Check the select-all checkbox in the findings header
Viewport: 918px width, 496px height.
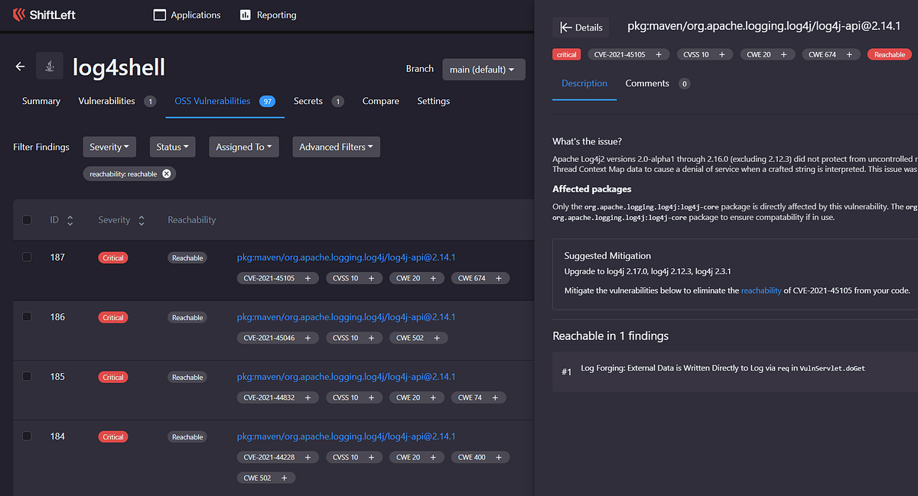[x=27, y=219]
